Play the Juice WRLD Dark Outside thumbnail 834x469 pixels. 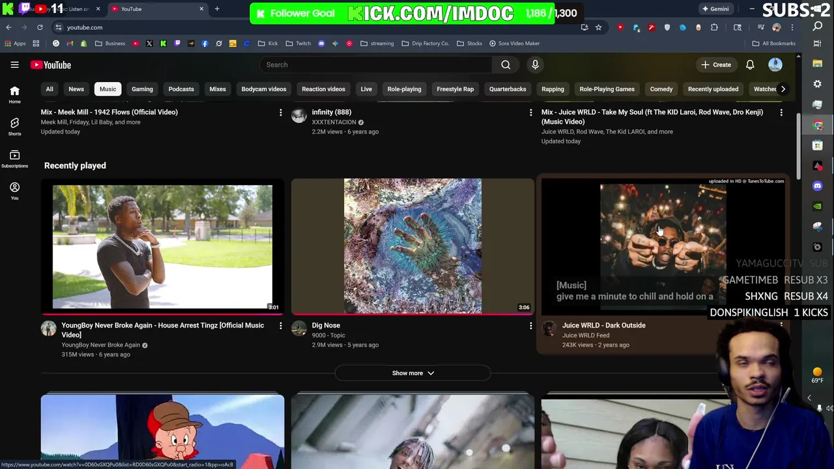(x=663, y=246)
